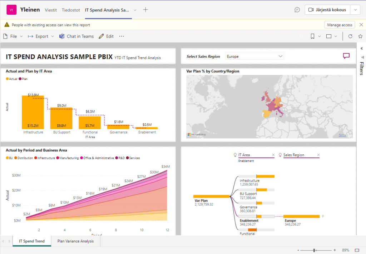Click the Distribution legend item

pyautogui.click(x=24, y=158)
